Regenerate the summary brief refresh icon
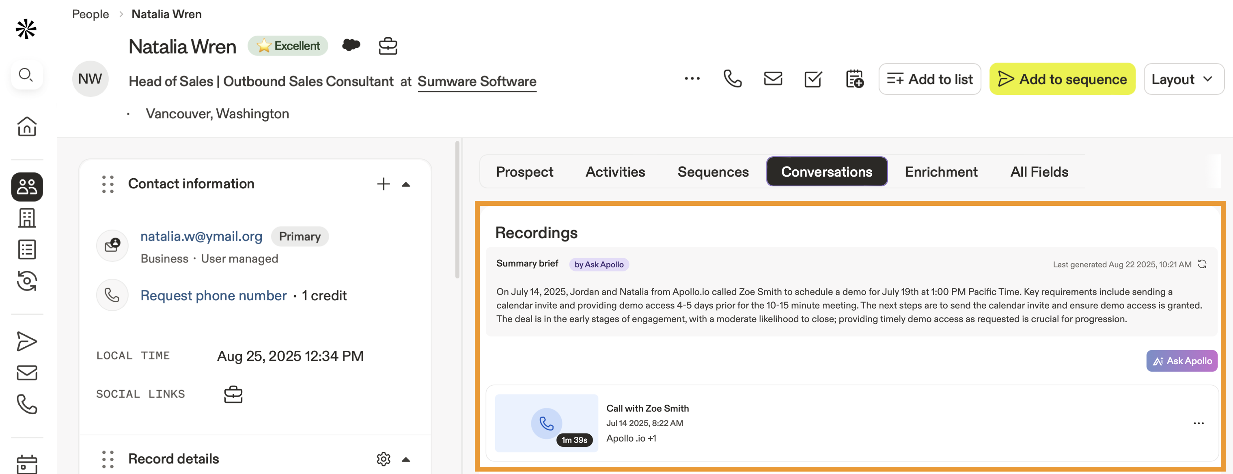 [1202, 264]
